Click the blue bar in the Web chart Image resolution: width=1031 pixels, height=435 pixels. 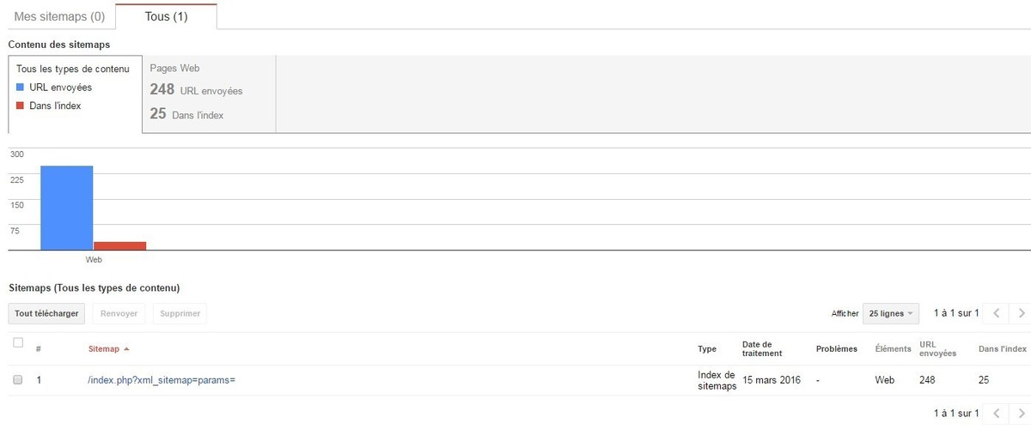coord(67,207)
